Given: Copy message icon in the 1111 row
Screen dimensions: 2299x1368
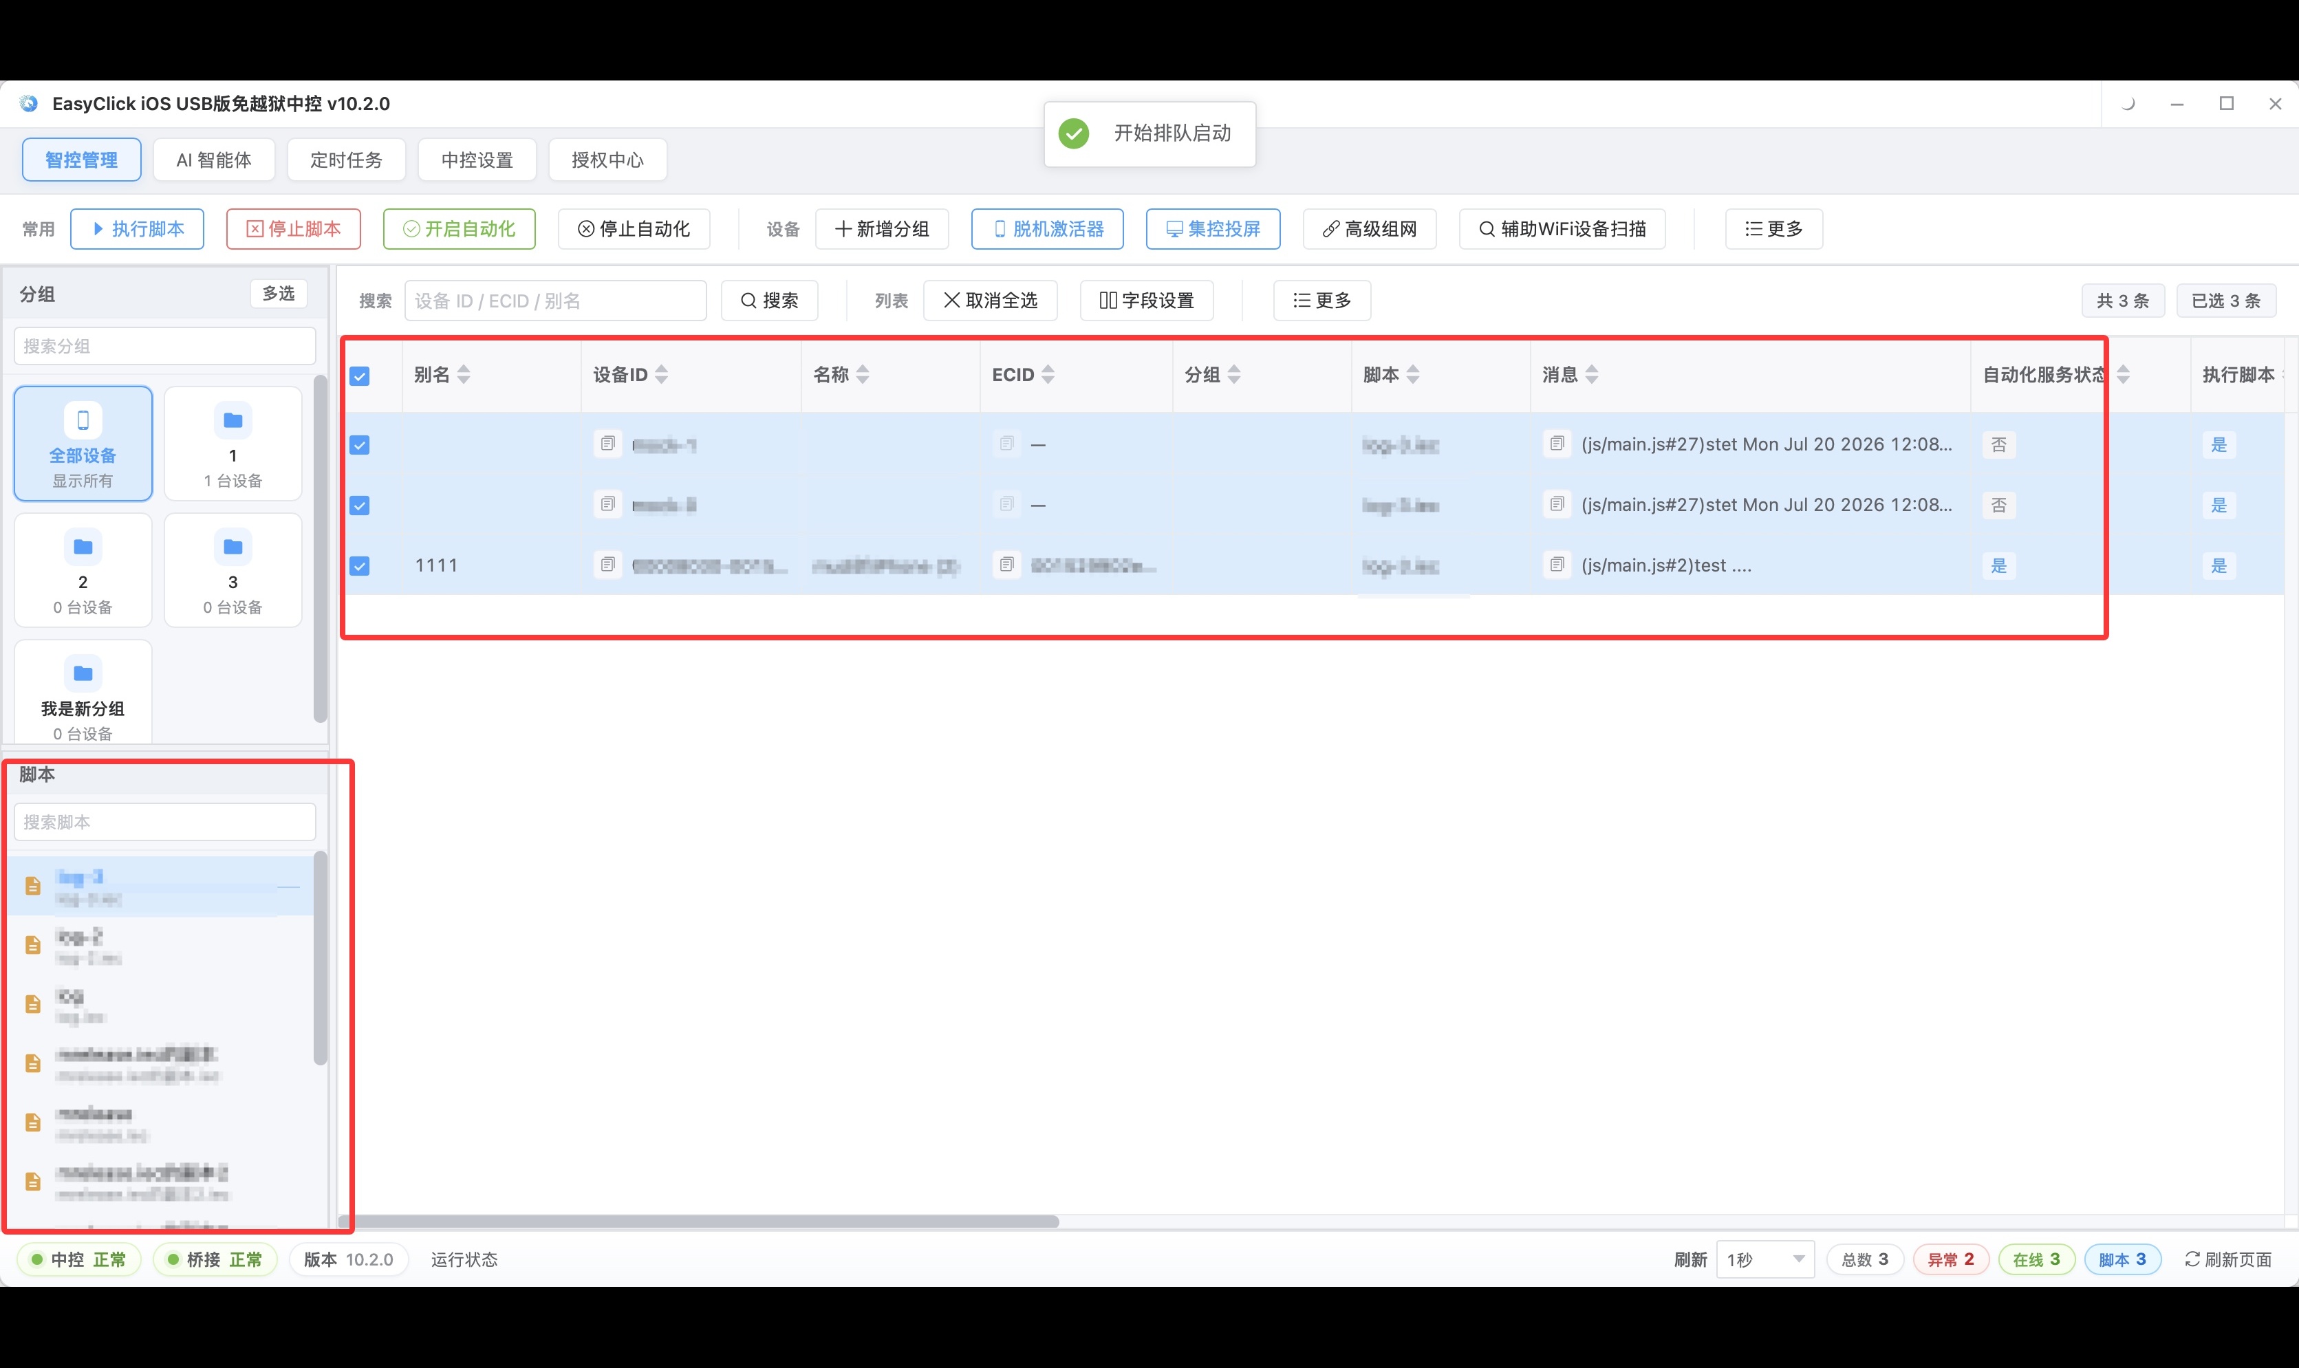Looking at the screenshot, I should click(1557, 564).
